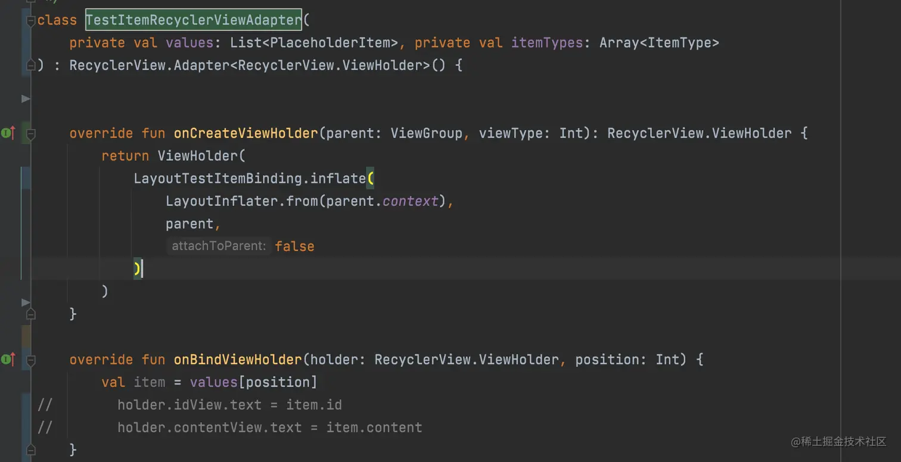The width and height of the screenshot is (901, 462).
Task: Click the 'class' keyword
Action: (x=57, y=20)
